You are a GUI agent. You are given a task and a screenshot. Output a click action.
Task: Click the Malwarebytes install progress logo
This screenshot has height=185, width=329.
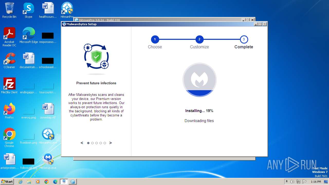tap(199, 80)
